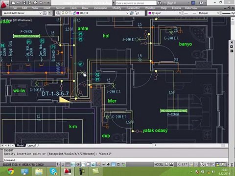The image size is (235, 176).
Task: Expand the quick access toolbar customize arrow
Action: [x=48, y=3]
